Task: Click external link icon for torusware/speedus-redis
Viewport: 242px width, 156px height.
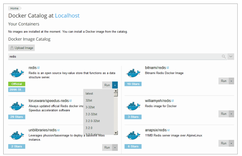Action: pos(71,101)
